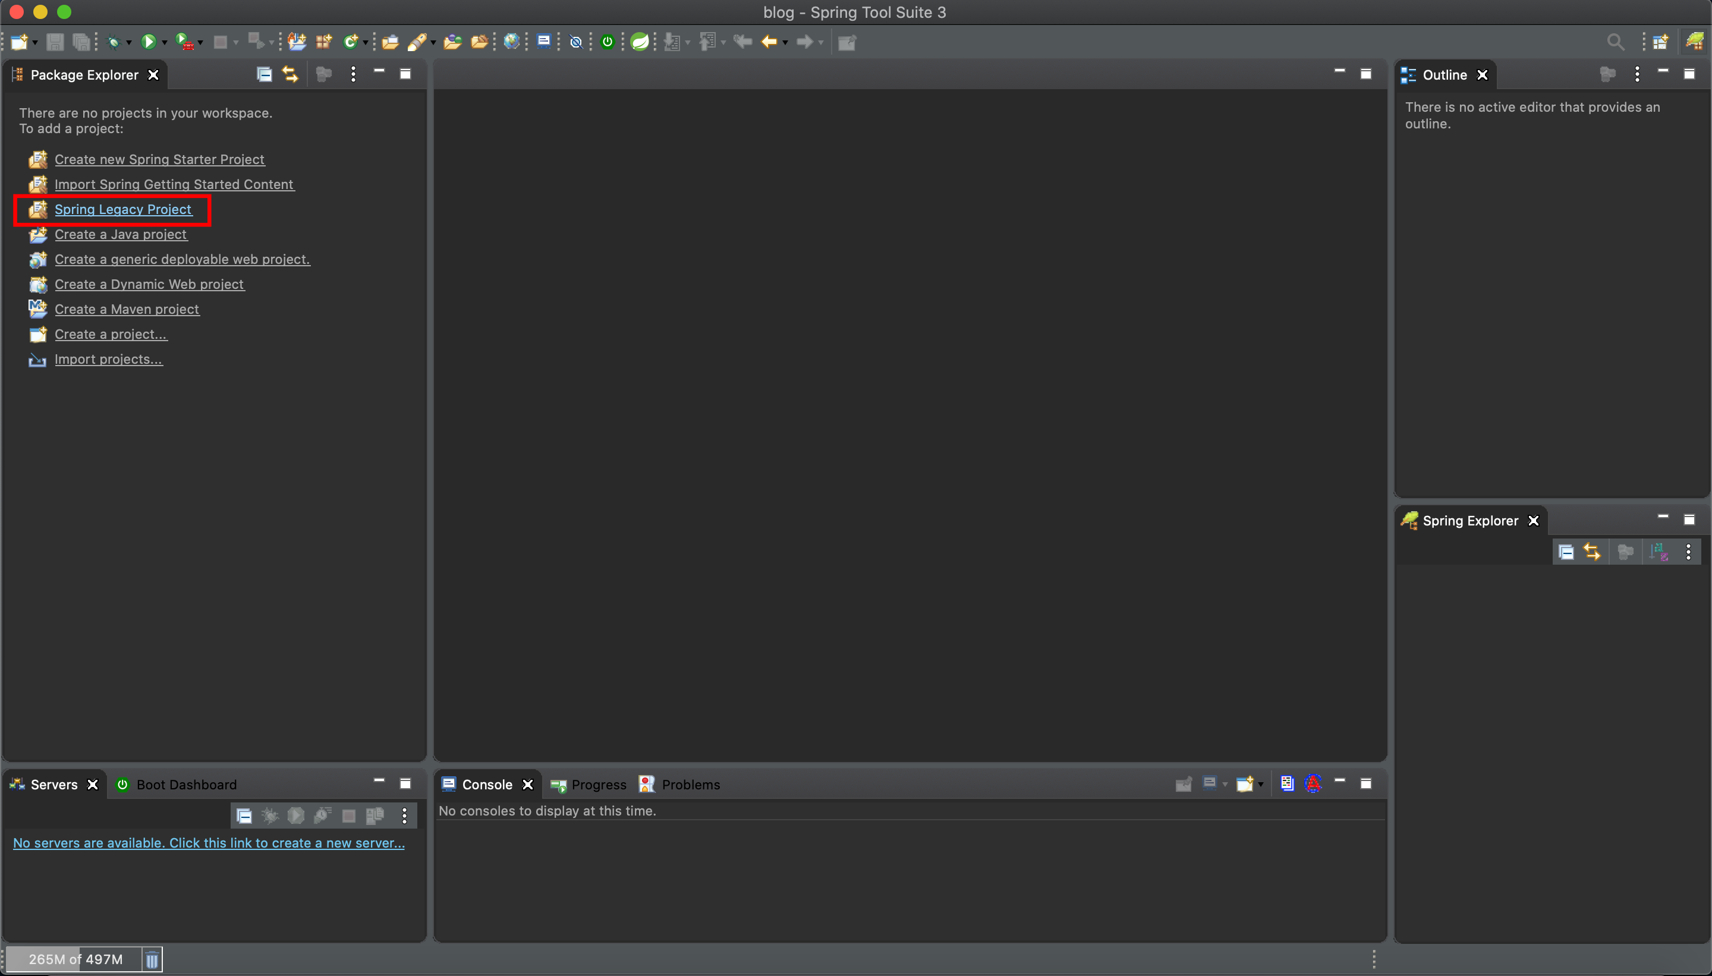Click the green Boot Dashboard power icon
Image resolution: width=1712 pixels, height=976 pixels.
coord(608,42)
